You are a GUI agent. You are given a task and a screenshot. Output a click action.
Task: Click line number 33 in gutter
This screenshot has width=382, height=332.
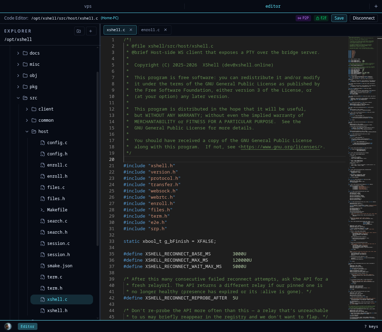click(x=112, y=241)
